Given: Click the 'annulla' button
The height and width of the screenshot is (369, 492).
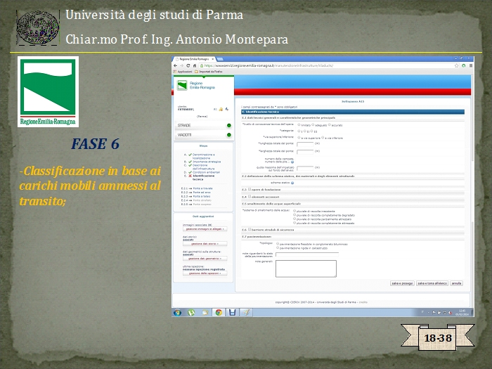Looking at the screenshot, I should point(456,283).
